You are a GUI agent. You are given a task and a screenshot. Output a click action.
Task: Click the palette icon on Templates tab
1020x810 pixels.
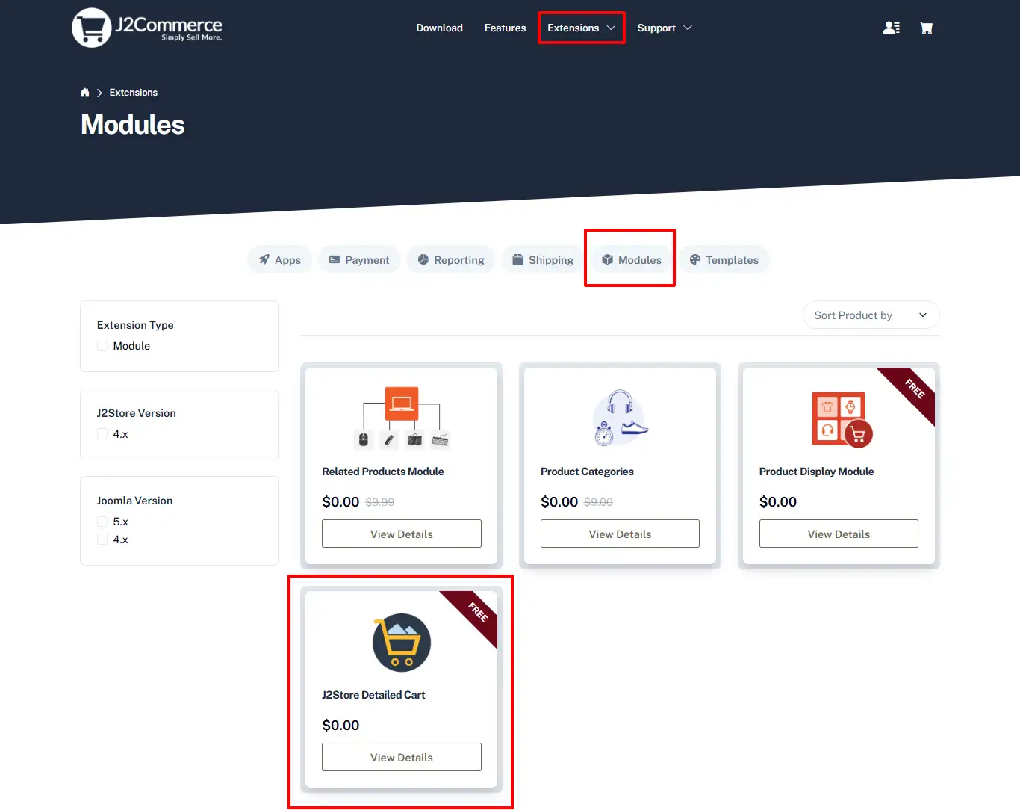click(695, 259)
